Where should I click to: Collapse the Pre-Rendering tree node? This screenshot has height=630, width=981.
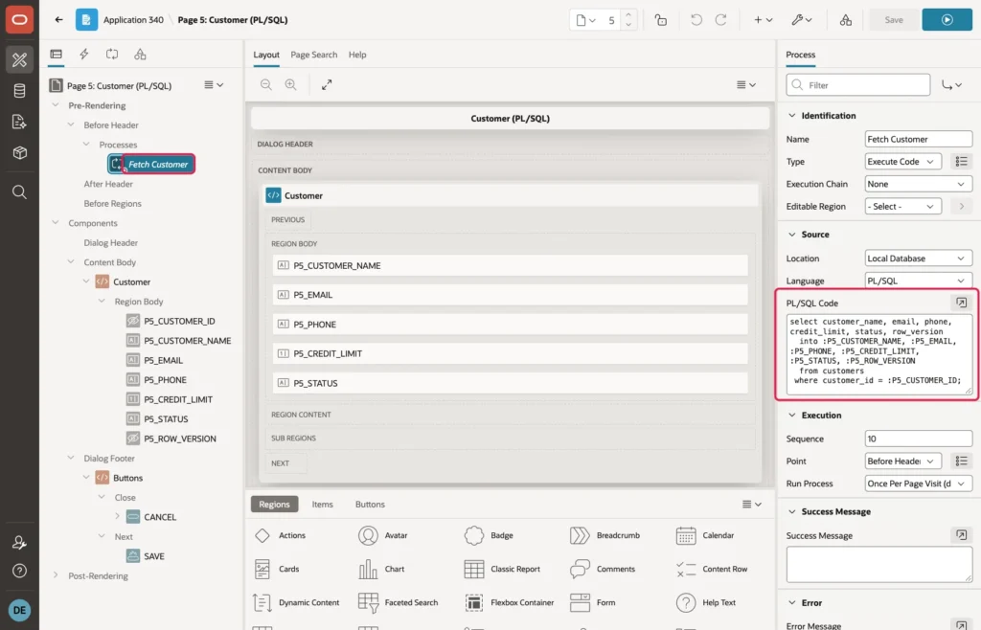55,105
